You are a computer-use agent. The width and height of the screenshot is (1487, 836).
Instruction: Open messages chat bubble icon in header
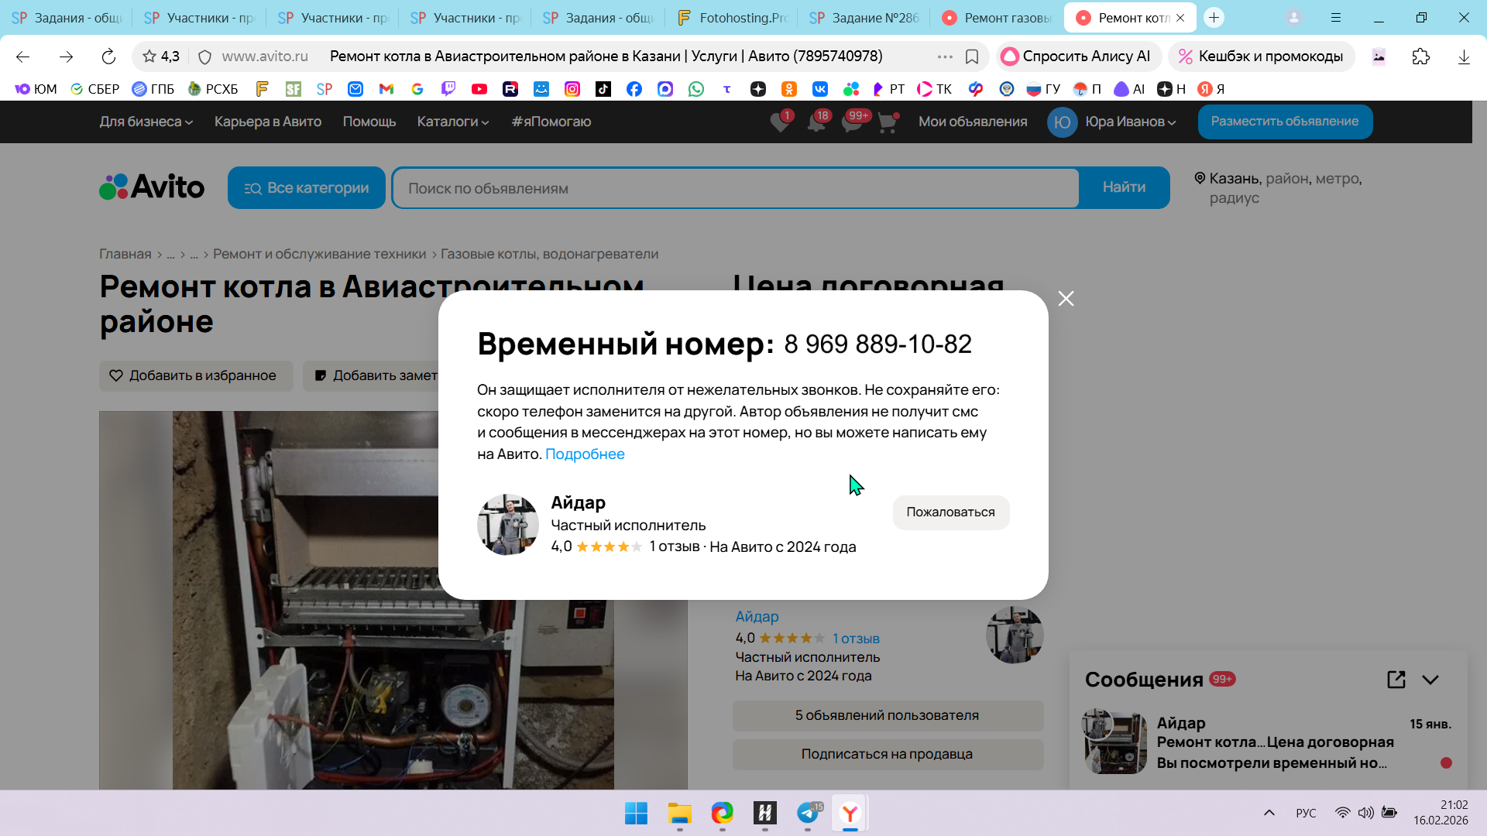[x=852, y=122]
